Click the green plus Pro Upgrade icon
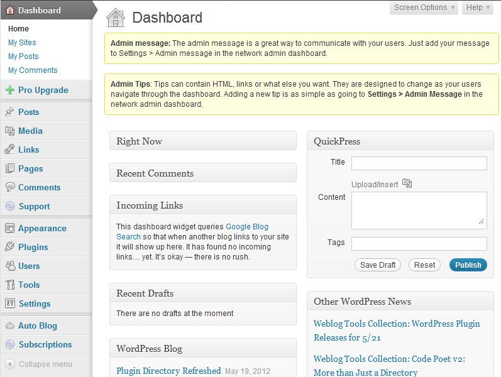Image resolution: width=501 pixels, height=377 pixels. tap(10, 90)
